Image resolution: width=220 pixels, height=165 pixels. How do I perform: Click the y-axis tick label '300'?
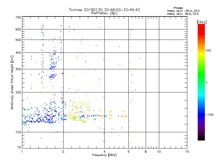click(x=18, y=69)
